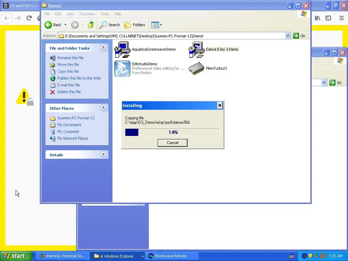Click Publish this file to the Web

click(x=79, y=78)
